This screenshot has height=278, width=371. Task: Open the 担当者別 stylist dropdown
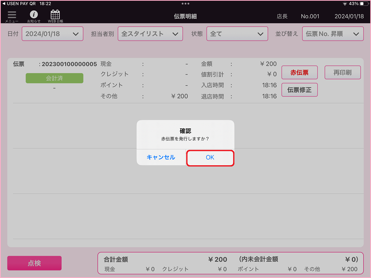(x=150, y=34)
